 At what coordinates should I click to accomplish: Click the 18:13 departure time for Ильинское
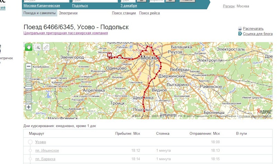(215, 151)
